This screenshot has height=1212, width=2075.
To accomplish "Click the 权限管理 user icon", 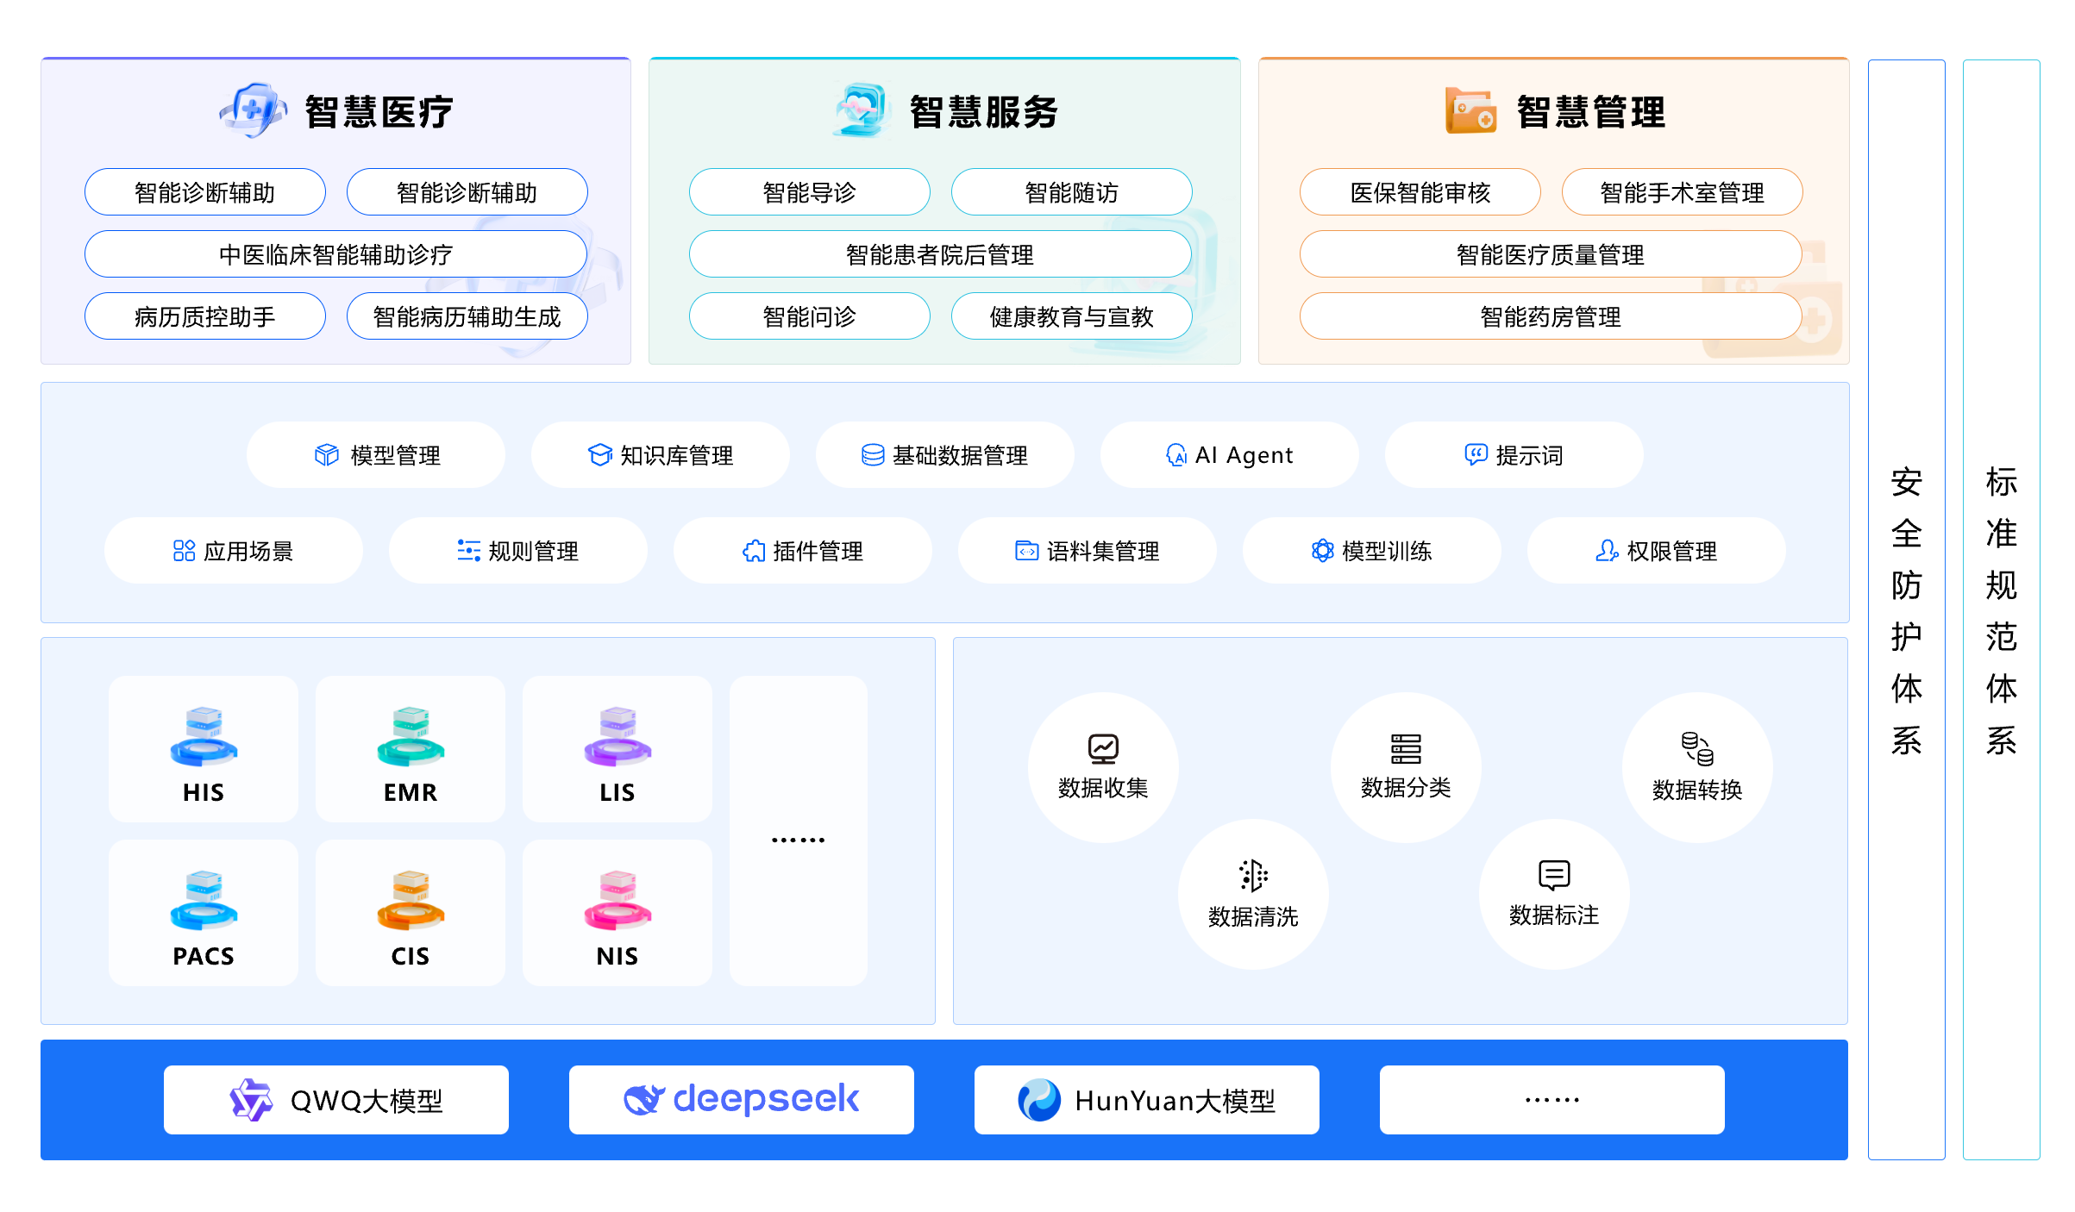I will [1607, 551].
